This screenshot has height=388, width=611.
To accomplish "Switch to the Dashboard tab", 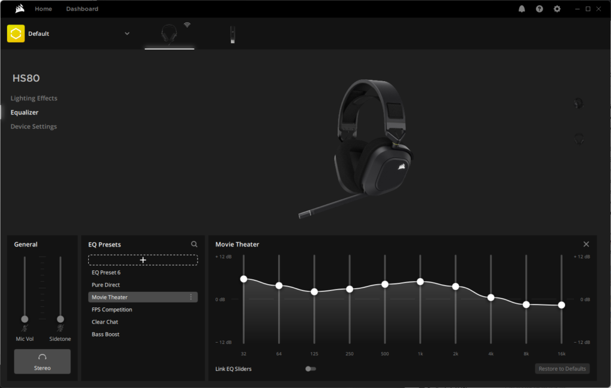I will [82, 8].
